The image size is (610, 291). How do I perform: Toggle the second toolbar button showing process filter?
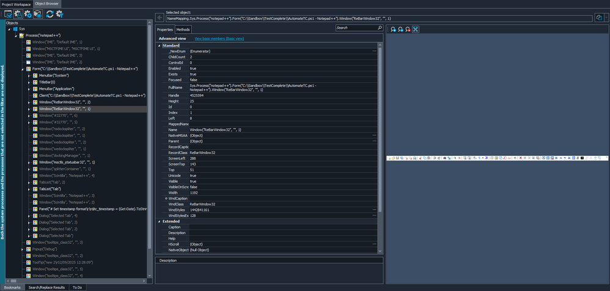pos(18,14)
